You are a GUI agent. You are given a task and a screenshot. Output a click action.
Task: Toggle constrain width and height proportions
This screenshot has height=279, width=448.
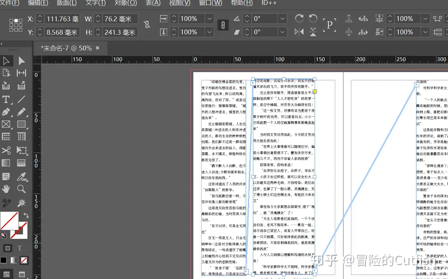click(x=147, y=25)
